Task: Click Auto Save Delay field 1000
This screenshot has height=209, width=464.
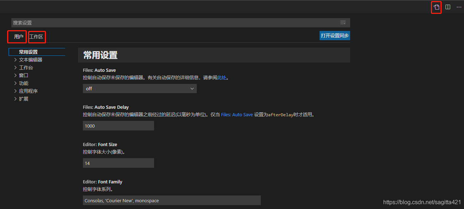Action: point(118,126)
